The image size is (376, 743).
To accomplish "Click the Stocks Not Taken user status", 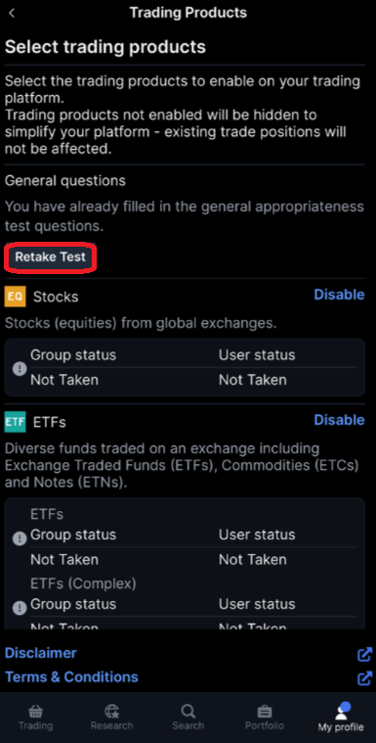I will pyautogui.click(x=253, y=380).
